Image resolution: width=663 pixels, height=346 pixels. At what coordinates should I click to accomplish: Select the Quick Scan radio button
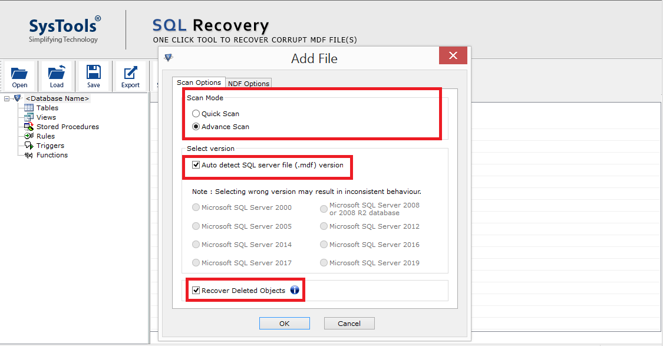[196, 113]
